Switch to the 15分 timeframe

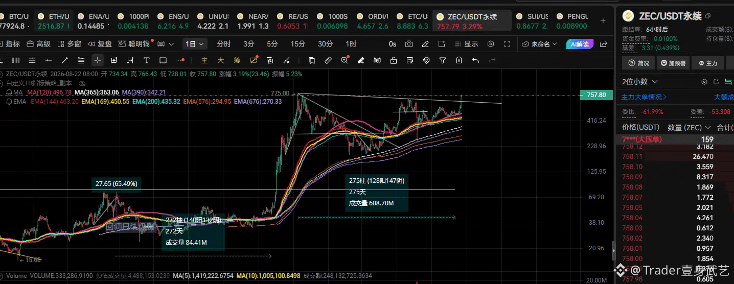coord(298,44)
